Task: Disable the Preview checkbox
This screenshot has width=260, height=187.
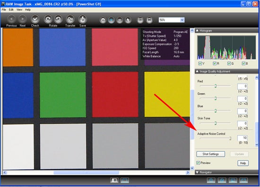Action: click(198, 163)
